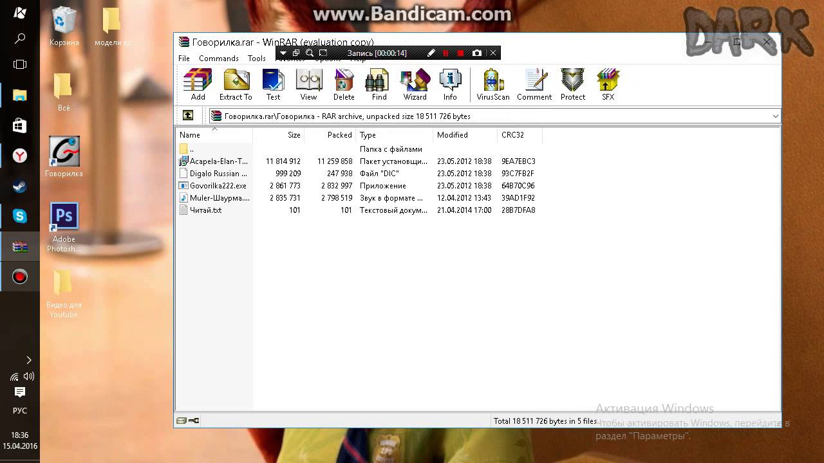Open the Корзина recycle bin desktop icon
Image resolution: width=824 pixels, height=463 pixels.
[x=64, y=27]
